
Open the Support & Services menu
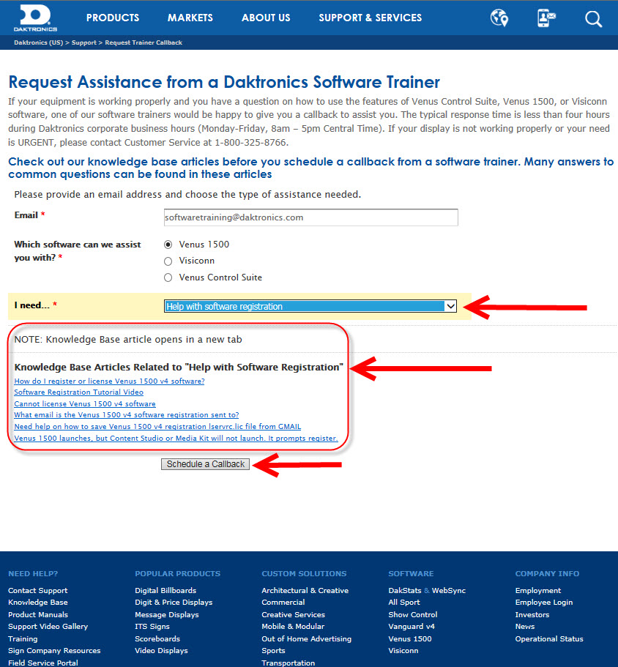pos(370,18)
